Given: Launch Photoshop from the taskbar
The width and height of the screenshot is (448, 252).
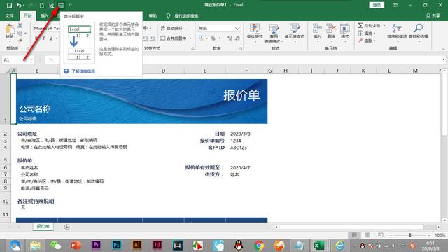Looking at the screenshot, I should [x=116, y=246].
